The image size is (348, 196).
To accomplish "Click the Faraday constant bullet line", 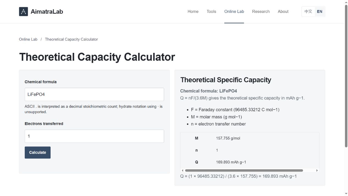I will click(235, 110).
